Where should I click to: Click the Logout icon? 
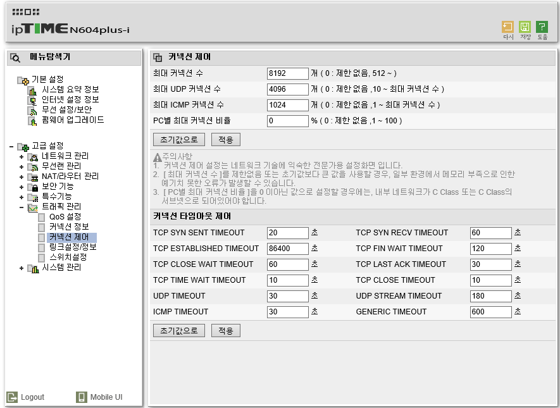(12, 397)
